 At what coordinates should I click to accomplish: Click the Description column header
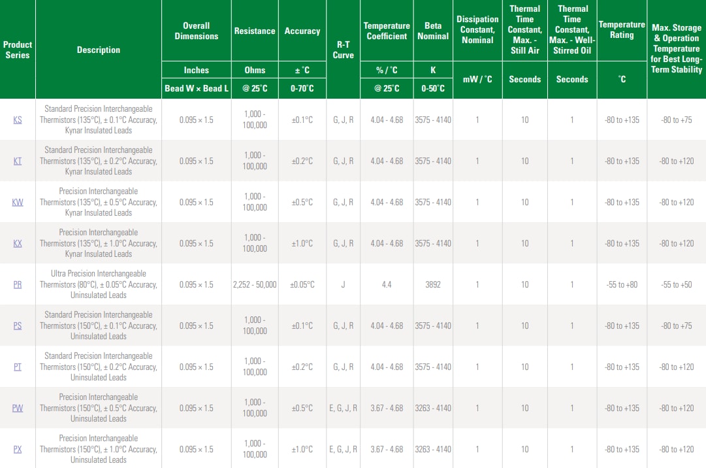(x=99, y=50)
